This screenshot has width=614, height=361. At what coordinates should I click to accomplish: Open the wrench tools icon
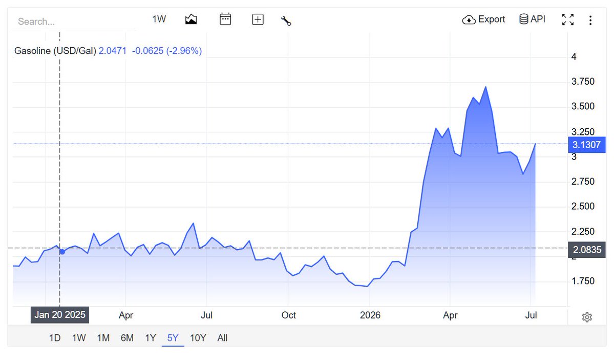pyautogui.click(x=286, y=21)
